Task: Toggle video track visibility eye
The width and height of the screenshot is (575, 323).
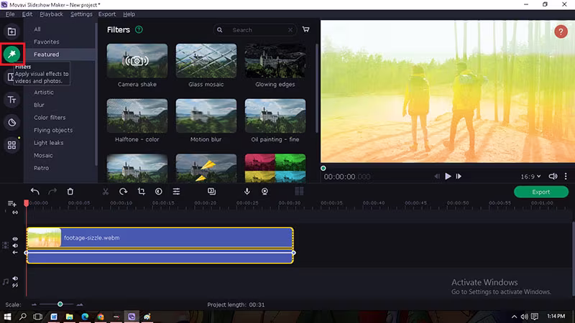Action: click(15, 239)
